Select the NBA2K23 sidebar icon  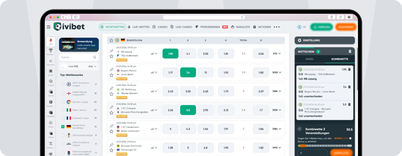51,114
